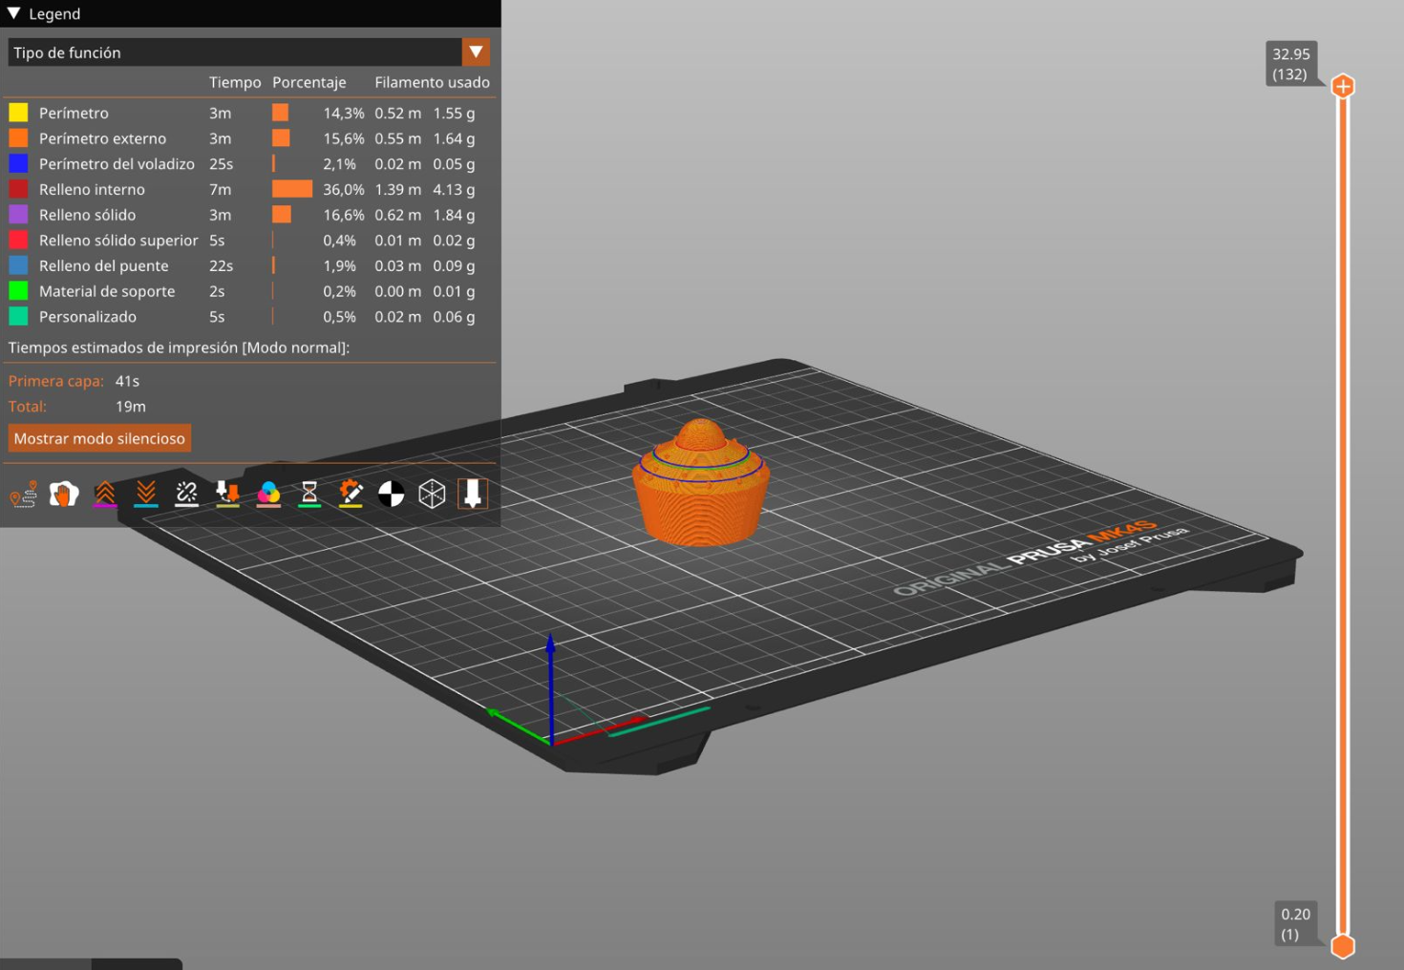Image resolution: width=1404 pixels, height=970 pixels.
Task: Toggle tool changes icon
Action: click(x=227, y=494)
